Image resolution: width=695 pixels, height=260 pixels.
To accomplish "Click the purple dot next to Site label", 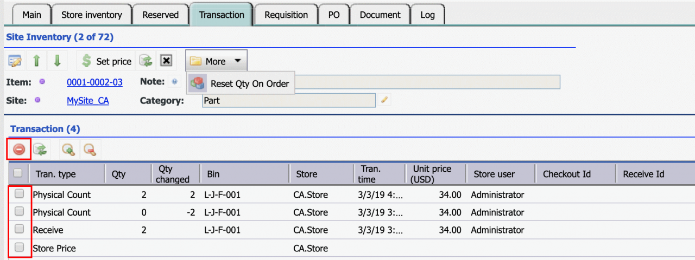I will click(x=37, y=100).
